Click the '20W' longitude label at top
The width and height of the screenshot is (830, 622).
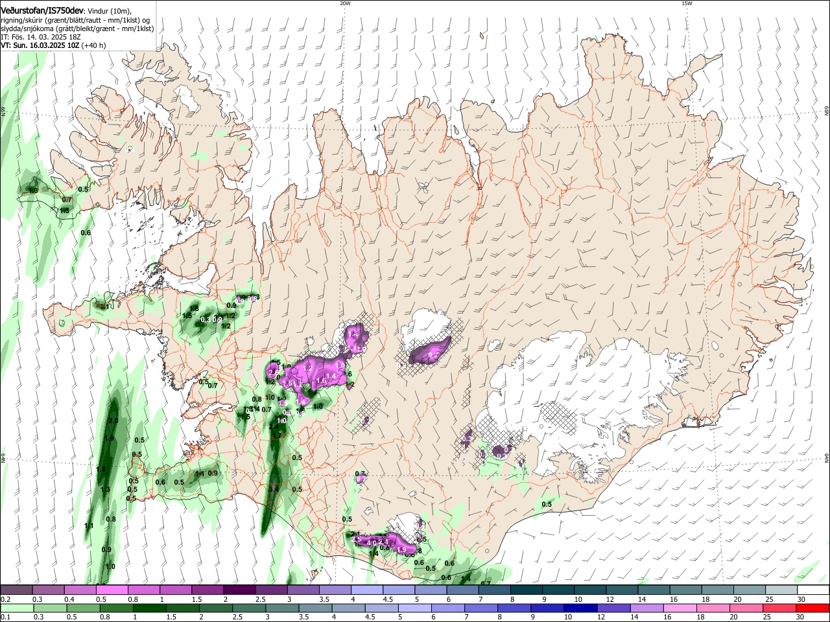(345, 3)
